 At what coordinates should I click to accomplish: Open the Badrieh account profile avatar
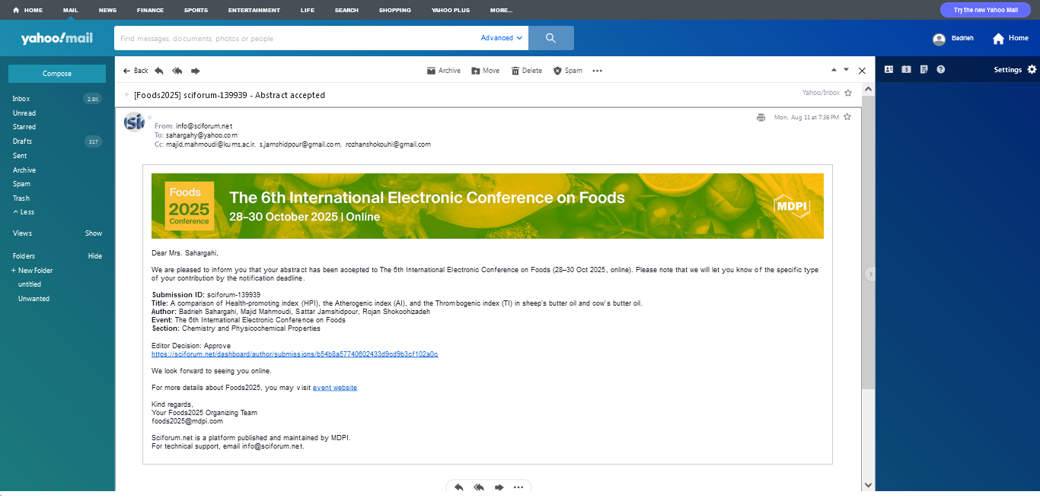[939, 39]
